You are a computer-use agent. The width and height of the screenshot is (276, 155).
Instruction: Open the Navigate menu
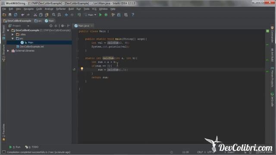(28, 9)
